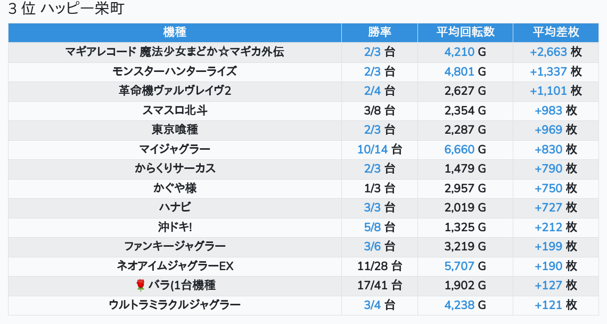This screenshot has width=607, height=324.
Task: Click the 3位 ハッピー栄町 heading
Action: pos(66,9)
